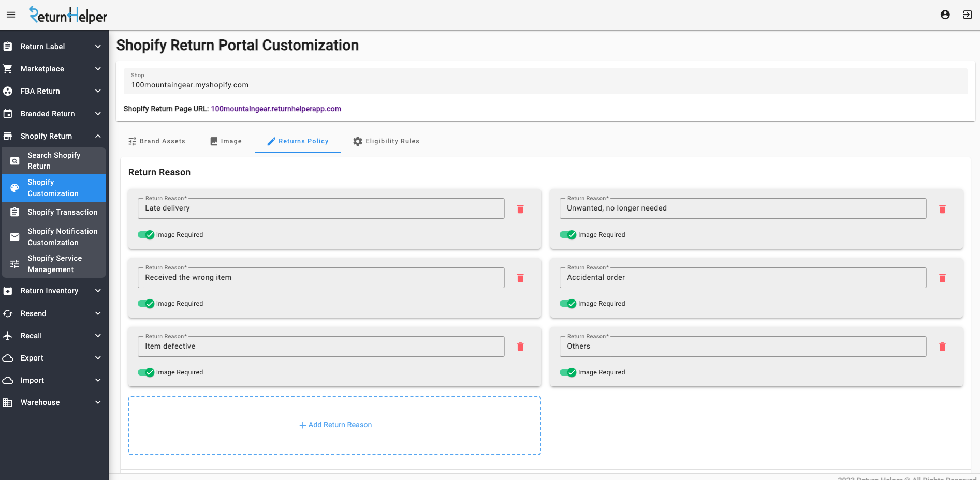This screenshot has height=480, width=980.
Task: Open Shopify Notification Customization
Action: pos(62,236)
